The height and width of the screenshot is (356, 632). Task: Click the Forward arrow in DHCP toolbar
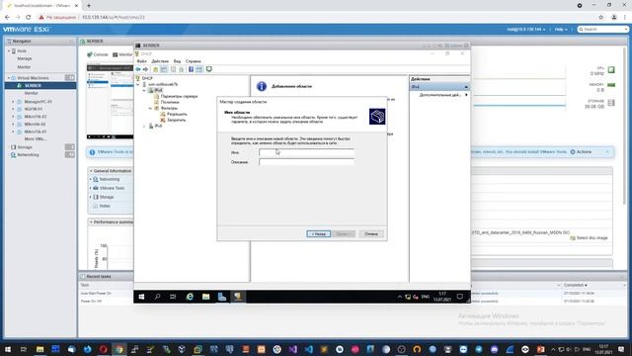146,69
